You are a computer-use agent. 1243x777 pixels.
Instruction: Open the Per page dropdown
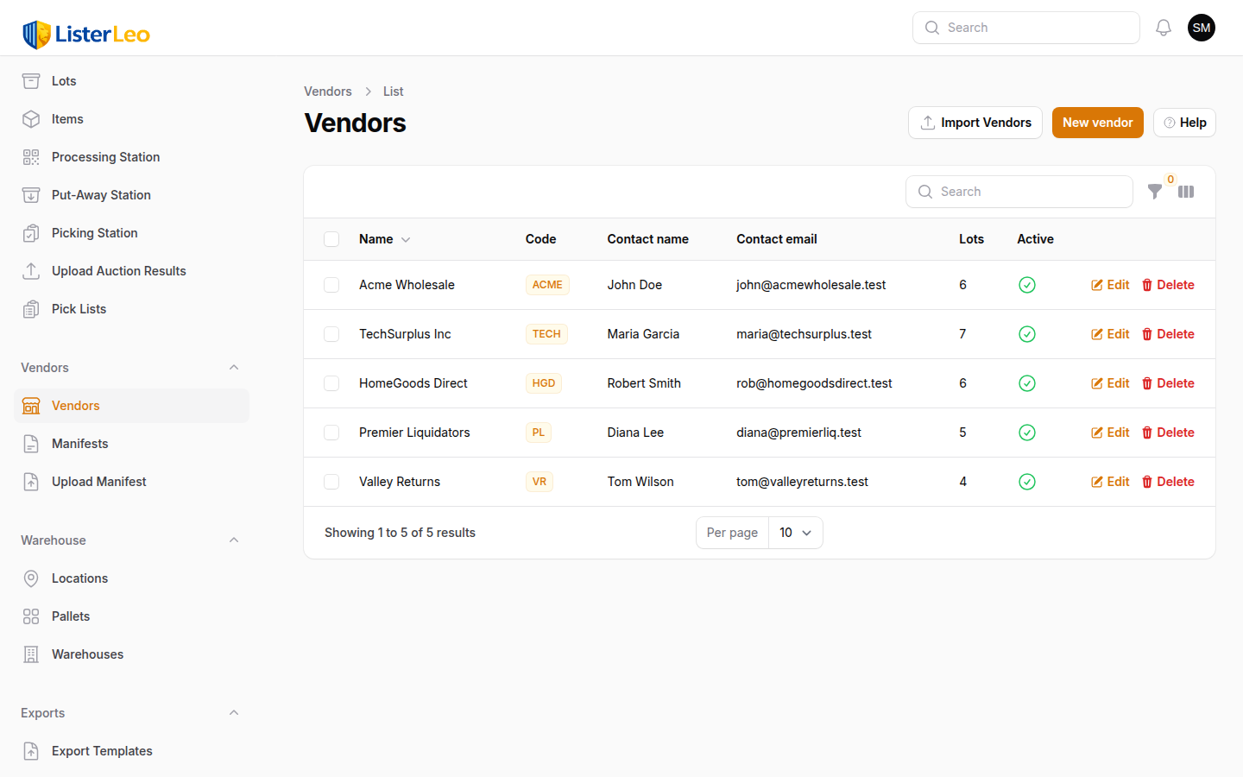[795, 533]
